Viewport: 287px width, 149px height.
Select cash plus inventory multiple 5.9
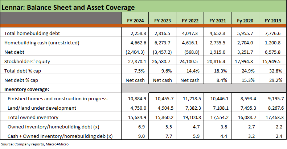pyautogui.click(x=196, y=136)
